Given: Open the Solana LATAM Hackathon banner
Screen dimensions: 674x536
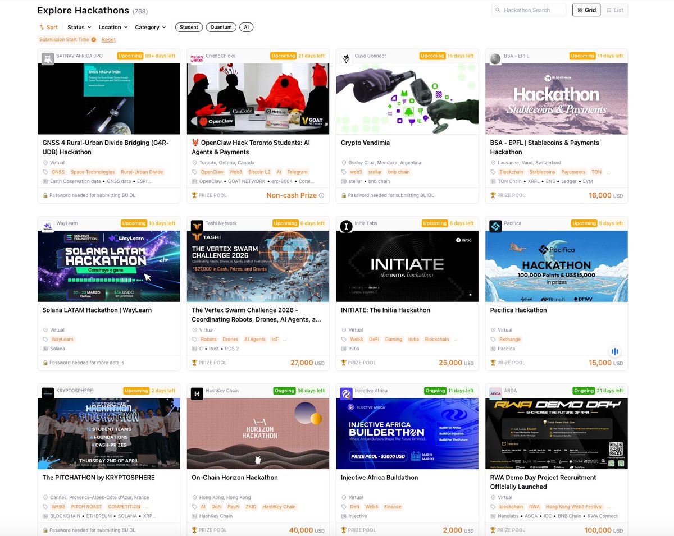Looking at the screenshot, I should click(109, 266).
